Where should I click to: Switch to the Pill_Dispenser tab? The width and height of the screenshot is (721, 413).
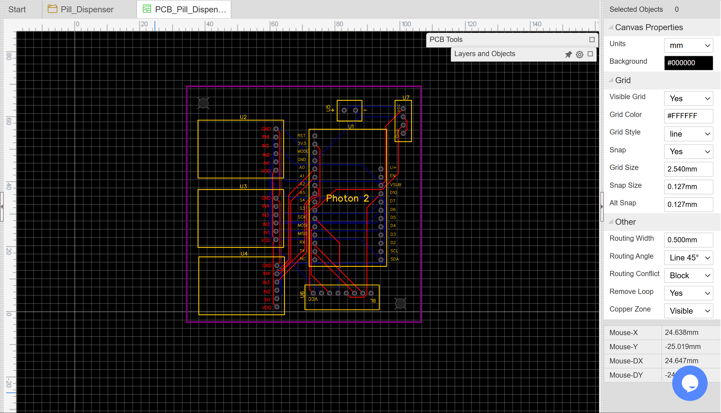click(87, 9)
